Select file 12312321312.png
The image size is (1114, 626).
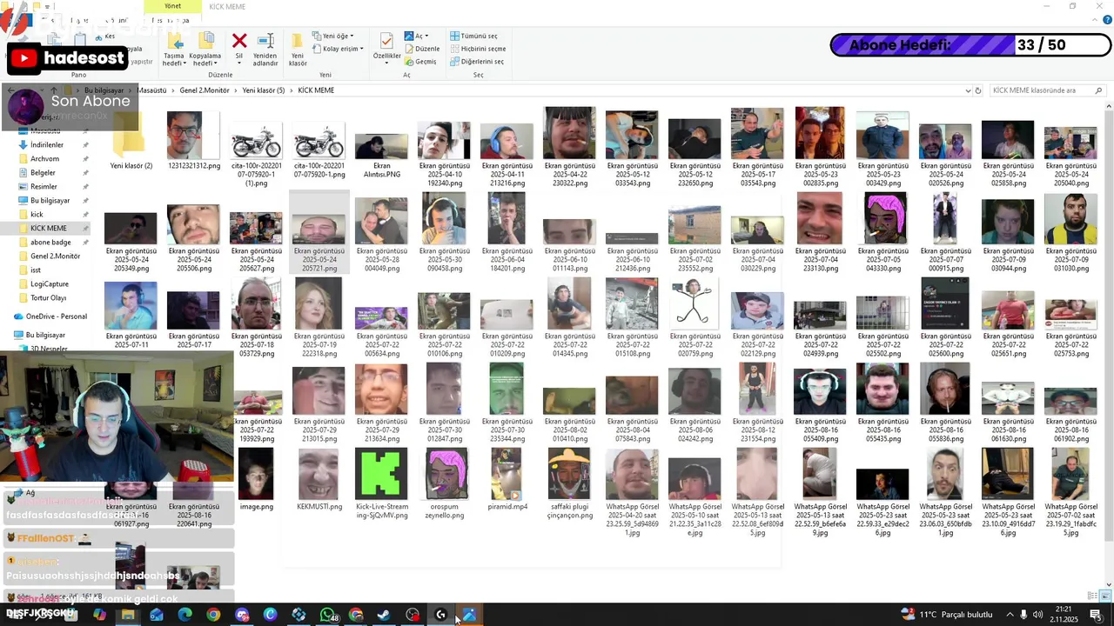193,141
